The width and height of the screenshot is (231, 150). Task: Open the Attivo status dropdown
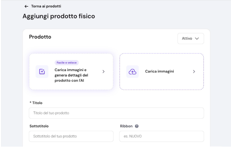190,39
